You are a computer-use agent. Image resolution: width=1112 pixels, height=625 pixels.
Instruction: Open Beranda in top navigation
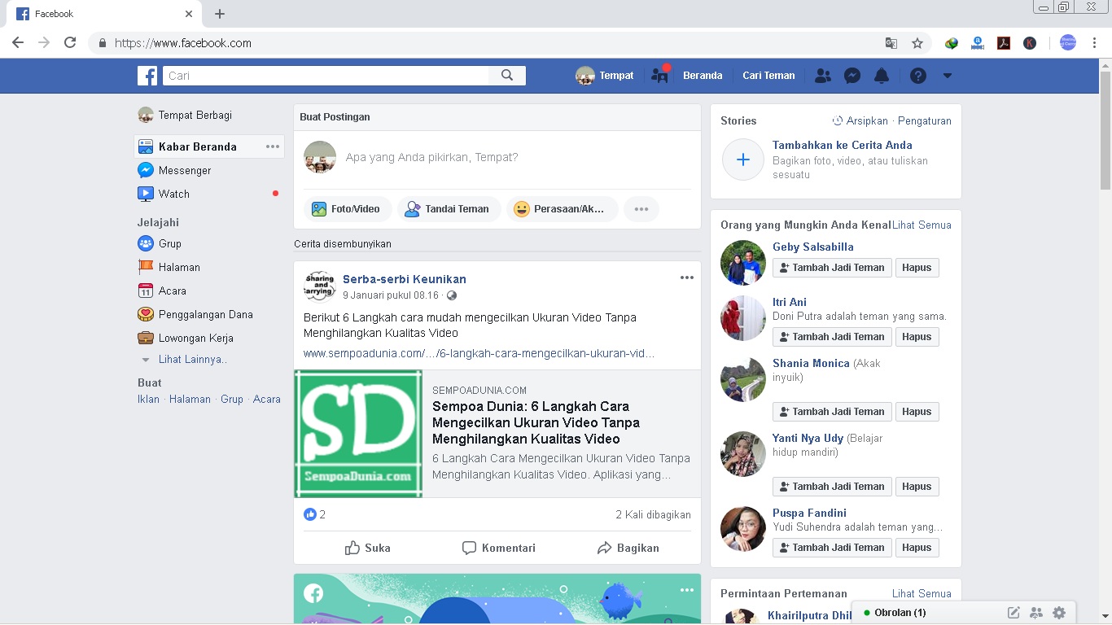point(703,76)
